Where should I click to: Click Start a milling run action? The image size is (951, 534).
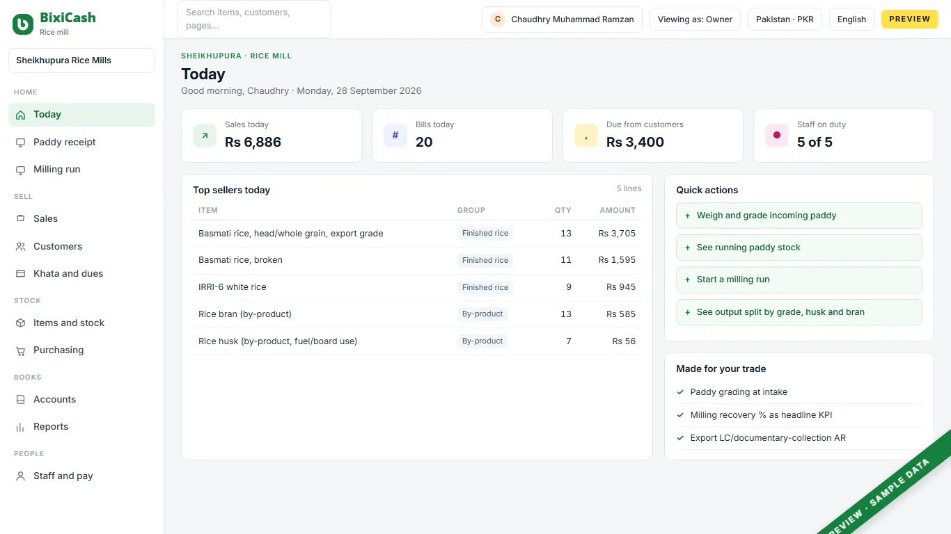pyautogui.click(x=799, y=280)
